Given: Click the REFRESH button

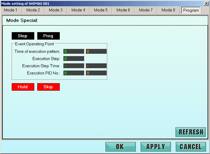Looking at the screenshot, I should [191, 132].
